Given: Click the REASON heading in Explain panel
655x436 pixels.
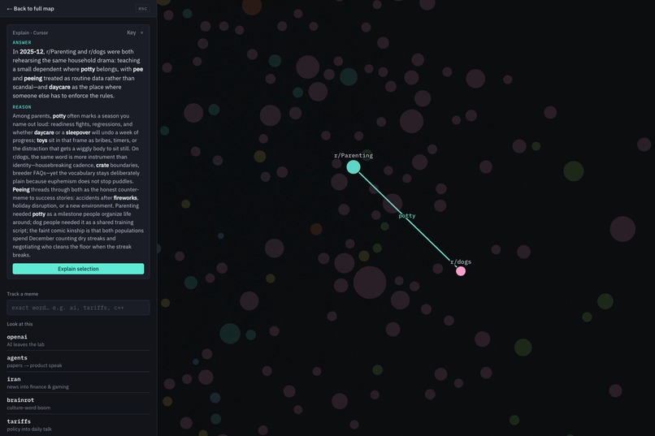Looking at the screenshot, I should [22, 107].
